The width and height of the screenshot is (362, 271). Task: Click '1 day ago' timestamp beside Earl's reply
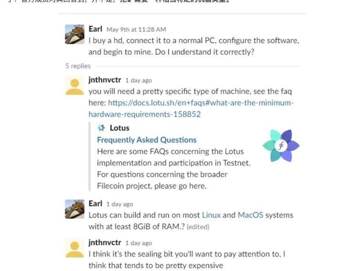(x=120, y=204)
